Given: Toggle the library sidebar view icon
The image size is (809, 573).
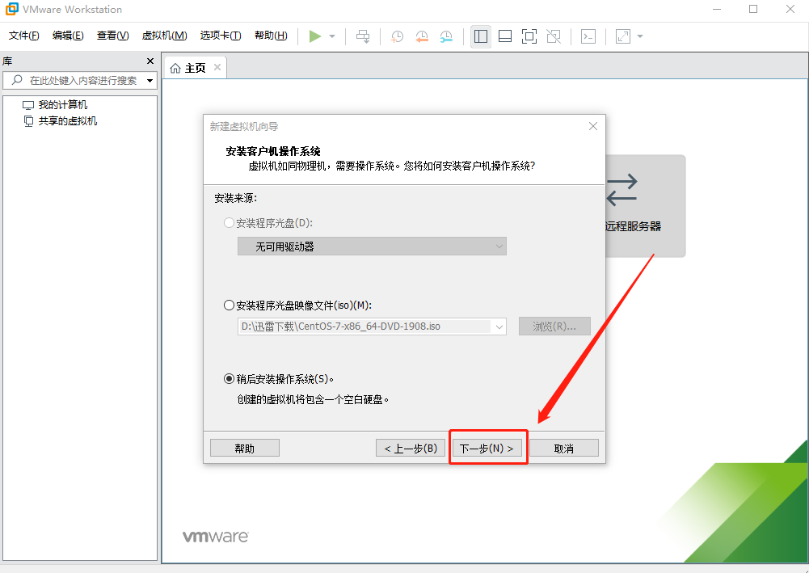Looking at the screenshot, I should coord(480,36).
